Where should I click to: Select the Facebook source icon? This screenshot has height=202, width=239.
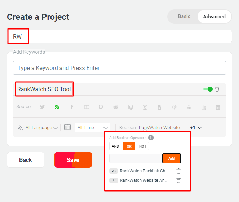click(x=72, y=107)
